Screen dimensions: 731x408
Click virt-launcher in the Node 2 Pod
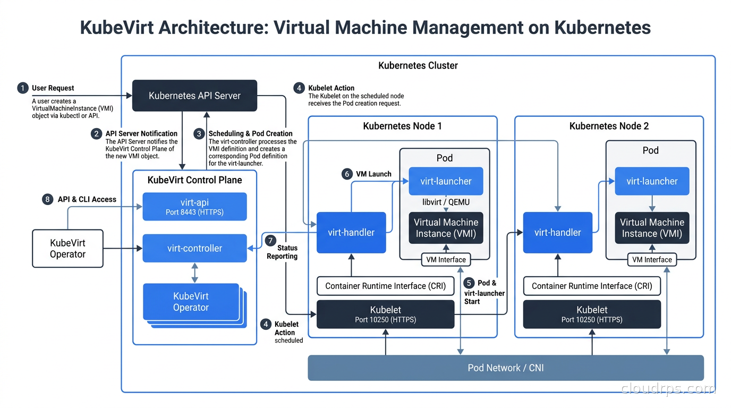coord(652,181)
